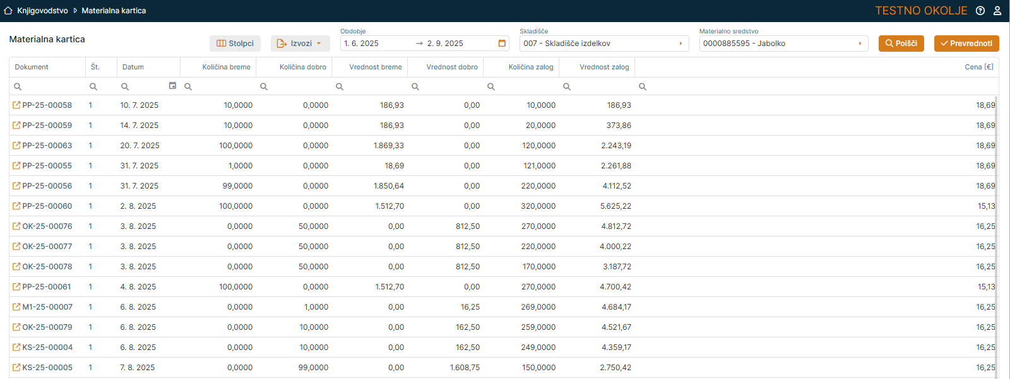Expand the Skladišče warehouse dropdown
The height and width of the screenshot is (379, 1010).
click(680, 44)
